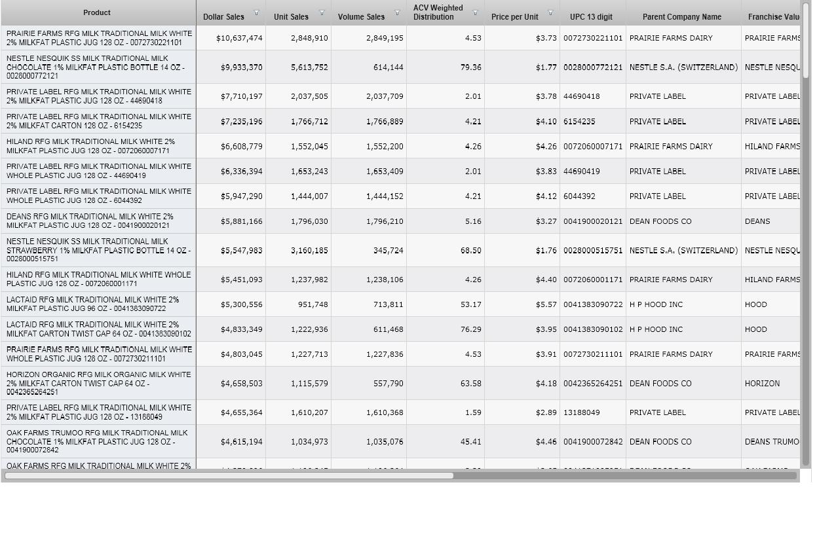
Task: Open the Price per Unit filter
Action: point(550,13)
